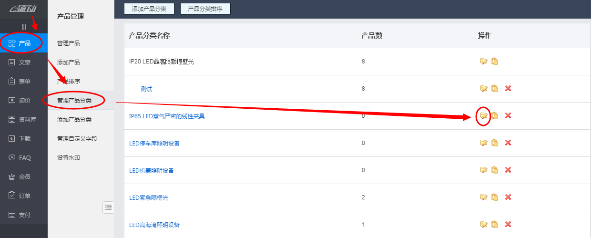Screen dimensions: 591x238
Task: Click edit icon for IP65 LED蒸气严密的线性夹具
Action: 484,116
